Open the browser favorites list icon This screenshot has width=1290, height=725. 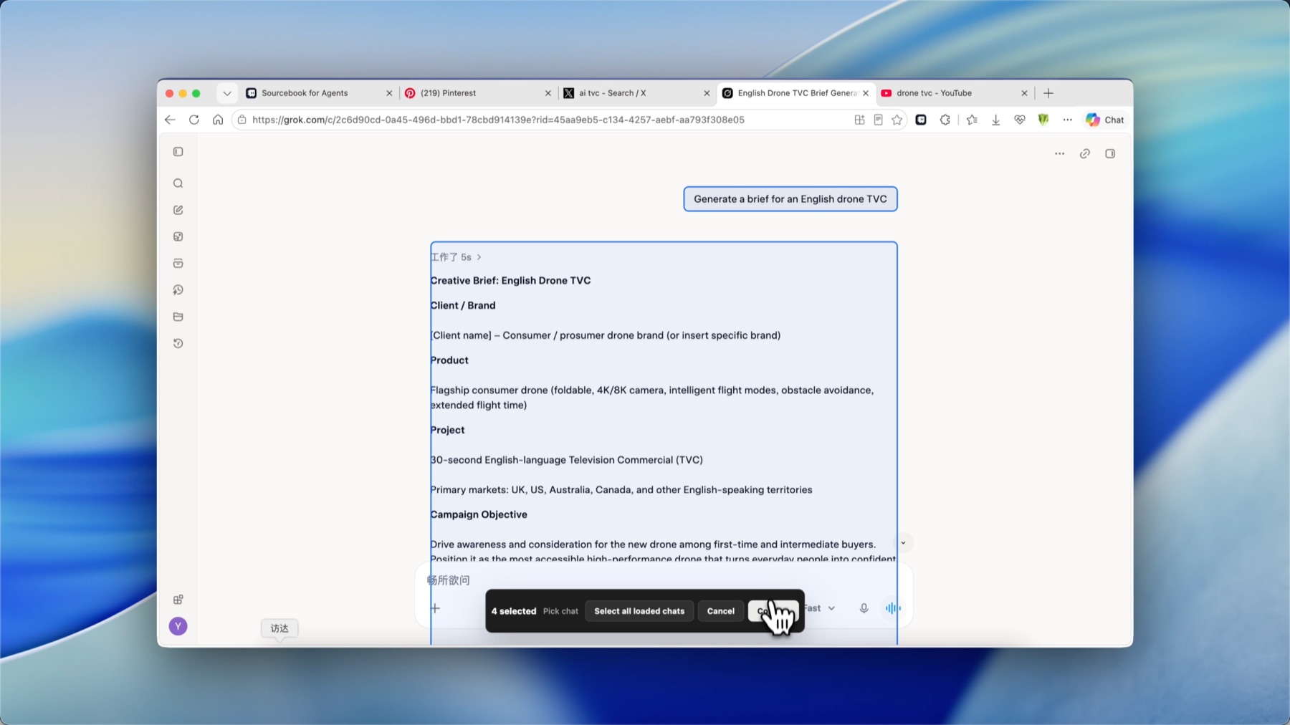point(972,120)
